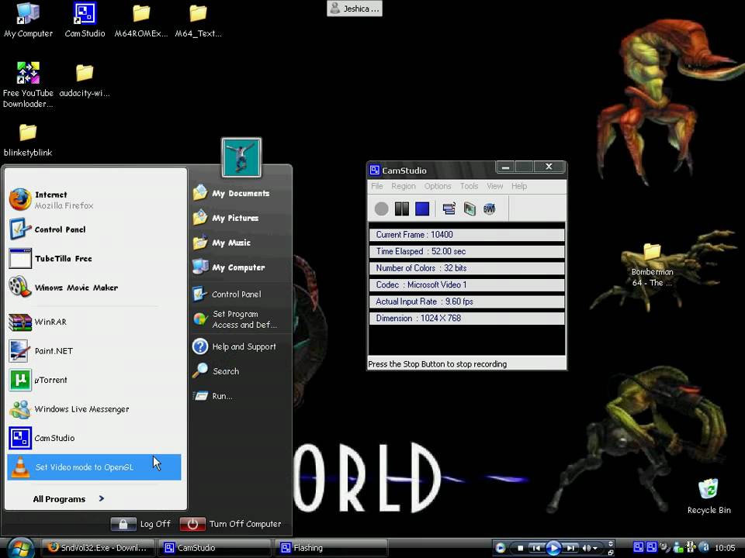Open the Run... dialog

tap(240, 396)
